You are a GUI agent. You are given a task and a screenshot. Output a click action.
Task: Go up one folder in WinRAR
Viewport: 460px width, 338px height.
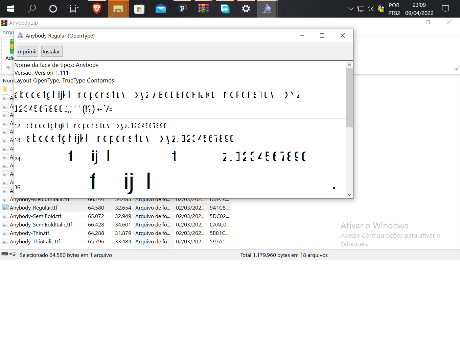tap(8, 68)
